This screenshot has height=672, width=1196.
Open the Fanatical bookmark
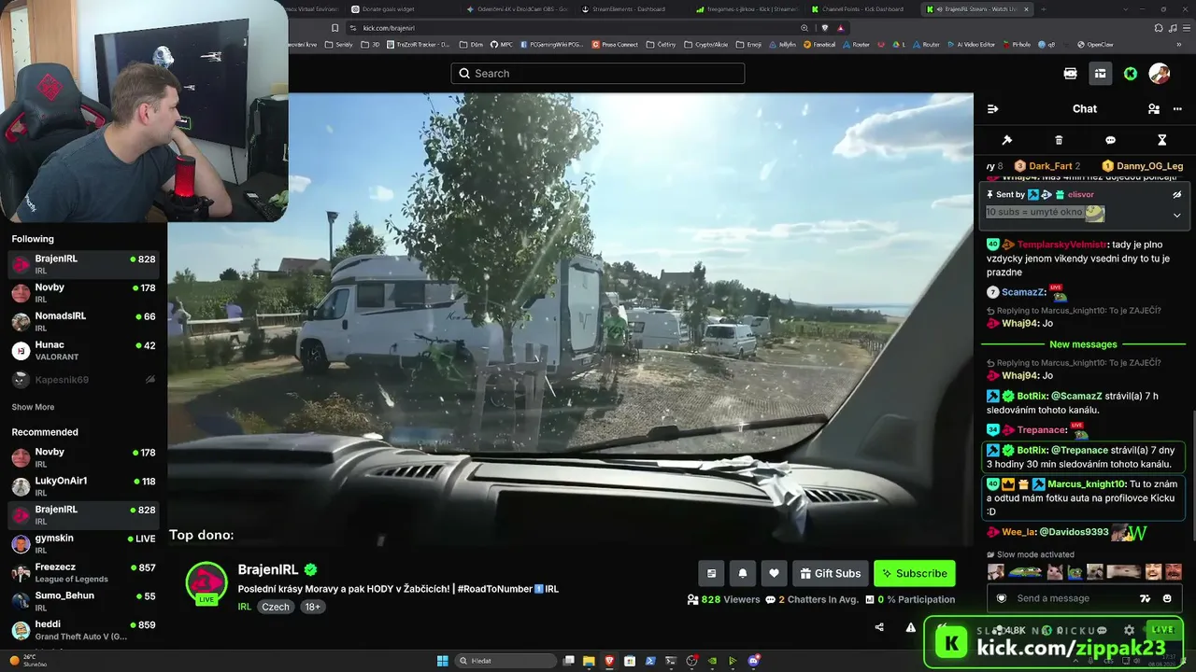click(819, 44)
